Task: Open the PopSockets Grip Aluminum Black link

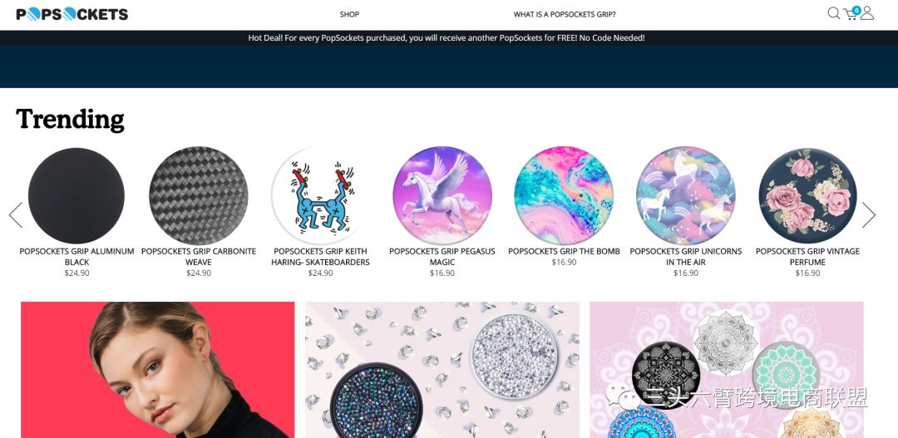Action: [x=76, y=257]
